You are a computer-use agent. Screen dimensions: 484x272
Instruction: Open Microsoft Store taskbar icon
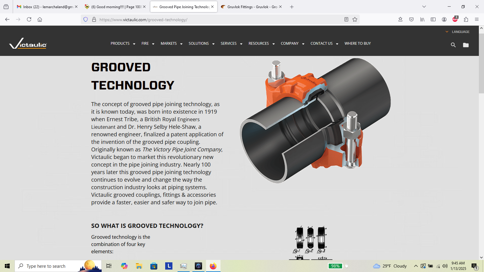pyautogui.click(x=154, y=266)
